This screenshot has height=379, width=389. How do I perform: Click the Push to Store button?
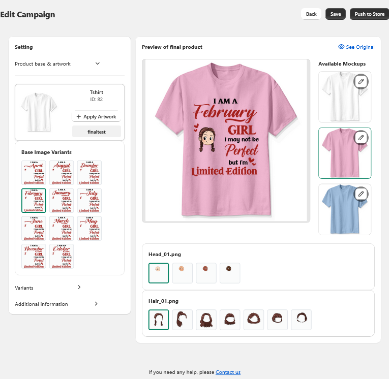(369, 14)
